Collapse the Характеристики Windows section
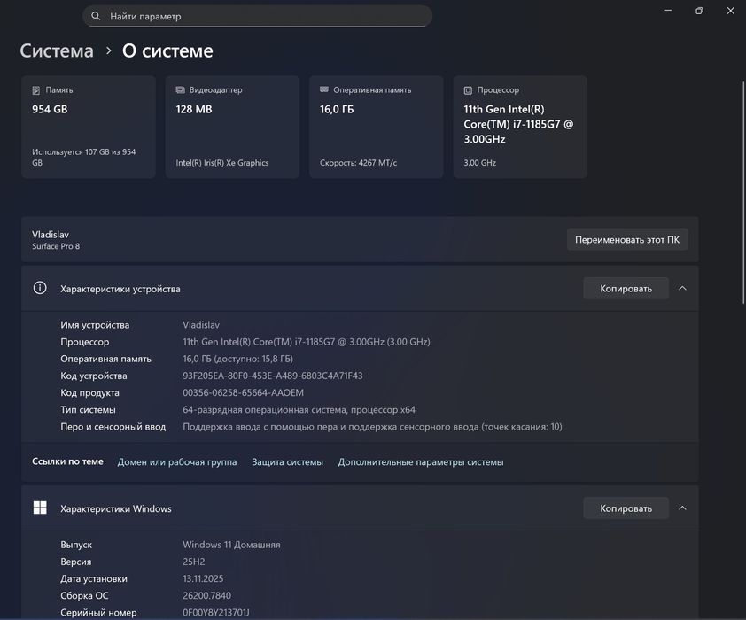746x620 pixels. pyautogui.click(x=682, y=508)
